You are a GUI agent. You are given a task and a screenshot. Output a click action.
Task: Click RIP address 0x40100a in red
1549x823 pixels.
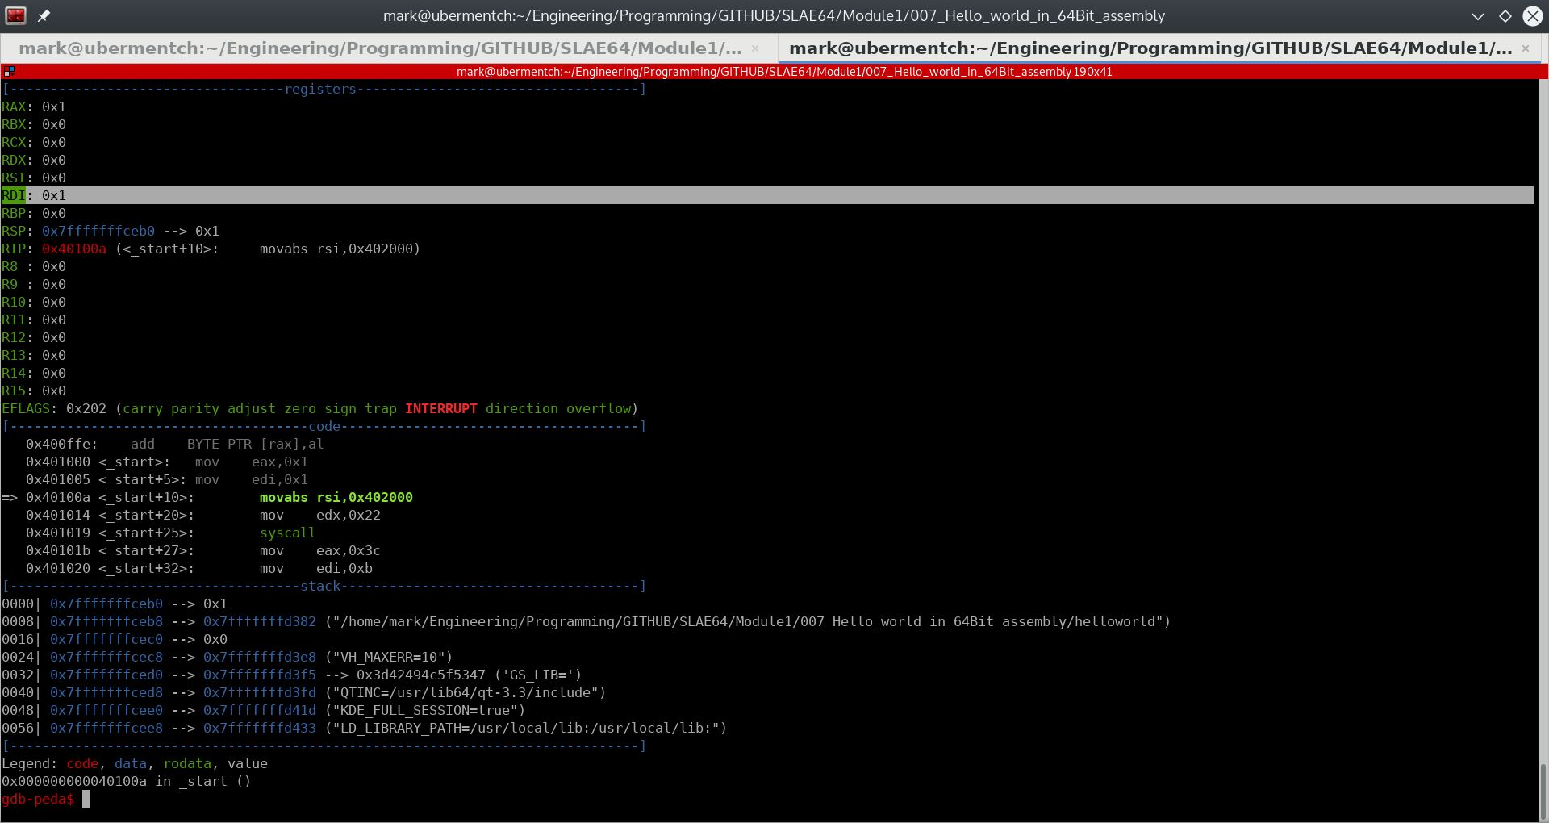74,249
